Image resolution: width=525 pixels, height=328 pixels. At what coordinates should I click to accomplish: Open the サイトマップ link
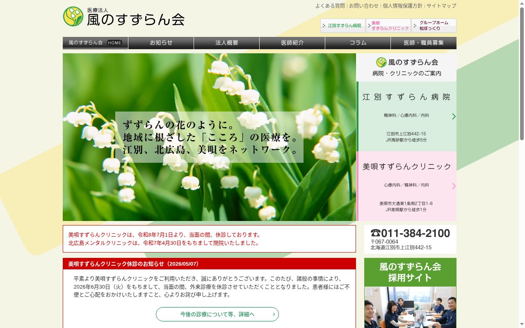(x=441, y=6)
